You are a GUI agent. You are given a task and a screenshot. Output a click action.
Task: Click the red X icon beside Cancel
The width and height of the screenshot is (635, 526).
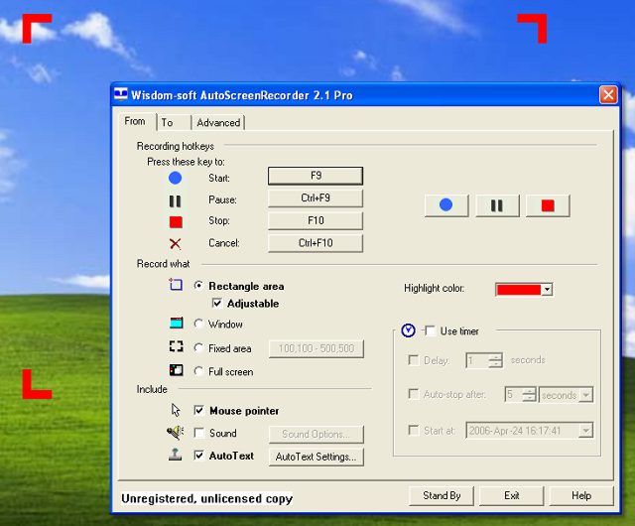coord(175,243)
